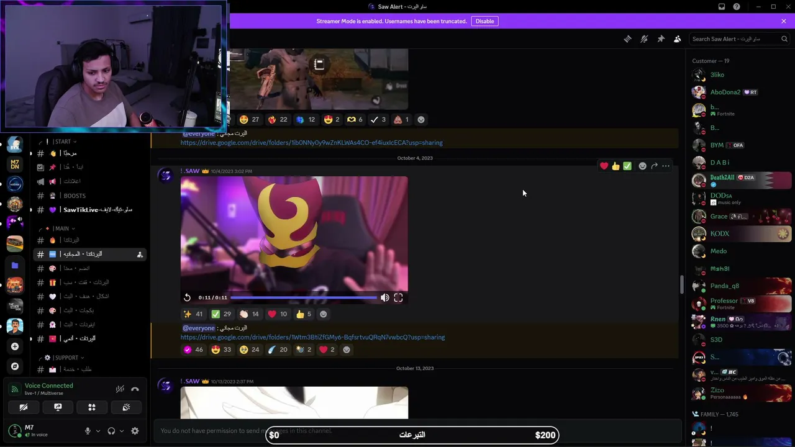This screenshot has width=795, height=447.
Task: Forward the message using the arrow icon
Action: [x=654, y=166]
